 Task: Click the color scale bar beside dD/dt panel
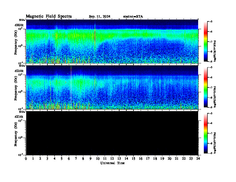click(205, 87)
